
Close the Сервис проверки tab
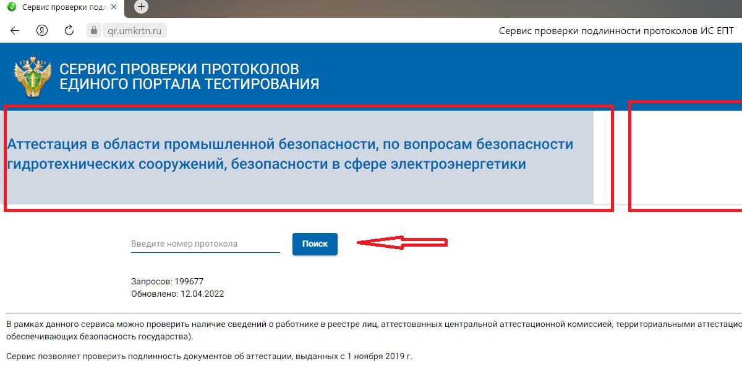click(x=113, y=7)
